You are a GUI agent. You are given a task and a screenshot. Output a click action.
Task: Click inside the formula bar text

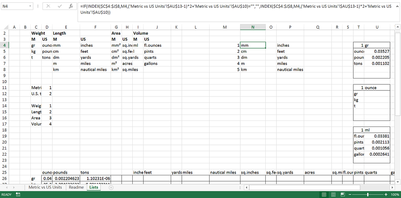pos(236,9)
